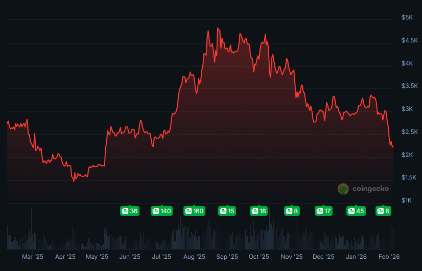
Task: Open the news badge showing 36
Action: [130, 211]
